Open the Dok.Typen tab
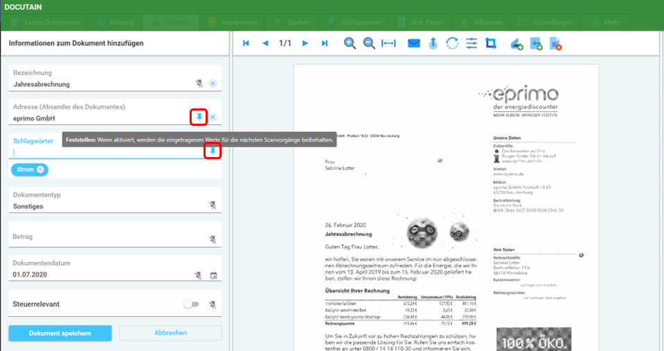Screen dimensions: 664x351 (422, 22)
